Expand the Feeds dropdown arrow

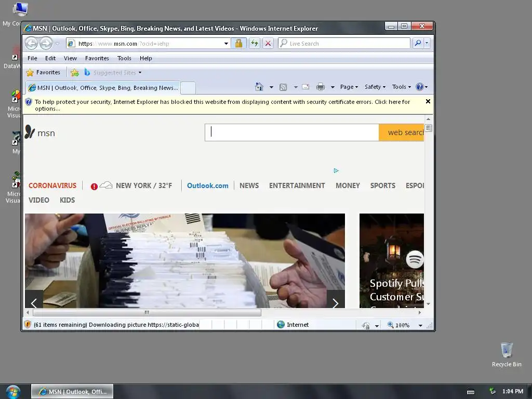296,87
